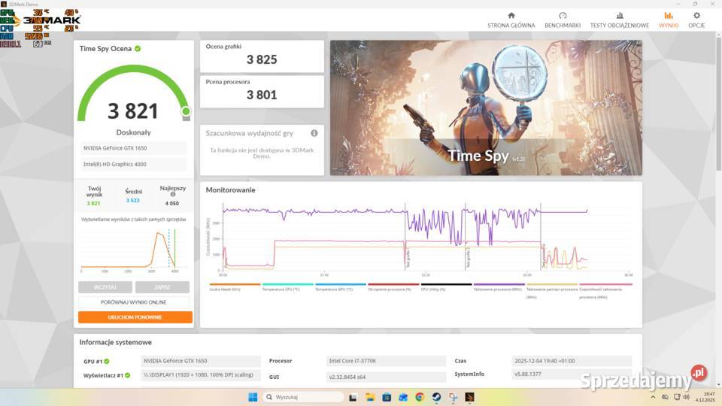The width and height of the screenshot is (722, 406).
Task: Click Czas value 2025-12-04 19:40
Action: 572,361
